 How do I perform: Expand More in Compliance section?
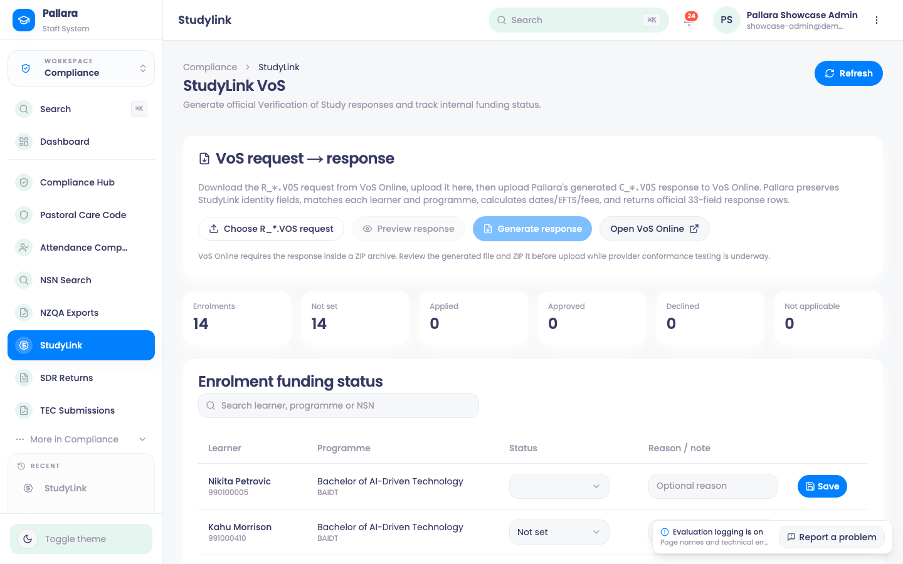tap(81, 439)
